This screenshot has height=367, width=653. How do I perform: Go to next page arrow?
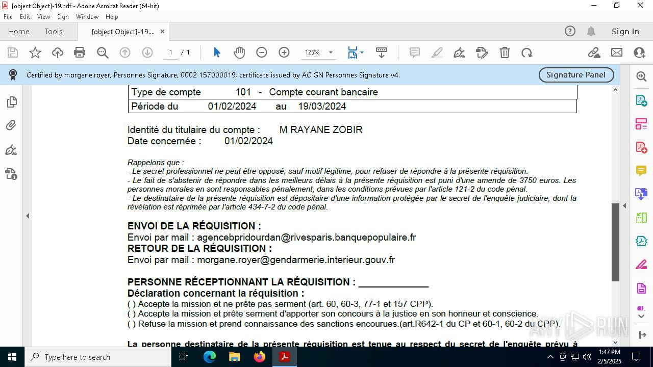[x=147, y=53]
